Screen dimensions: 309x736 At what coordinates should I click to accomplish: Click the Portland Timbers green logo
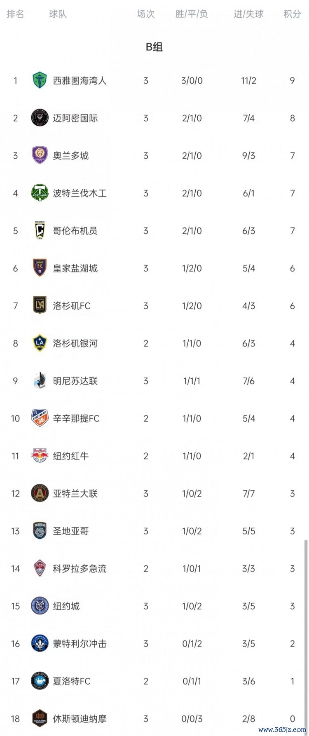click(40, 193)
